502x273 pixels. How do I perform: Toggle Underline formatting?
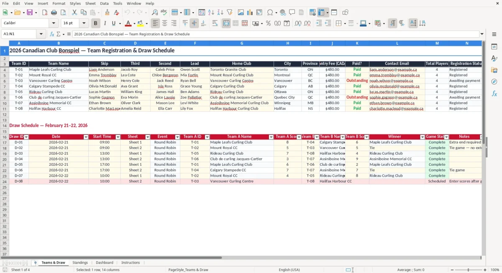(113, 23)
